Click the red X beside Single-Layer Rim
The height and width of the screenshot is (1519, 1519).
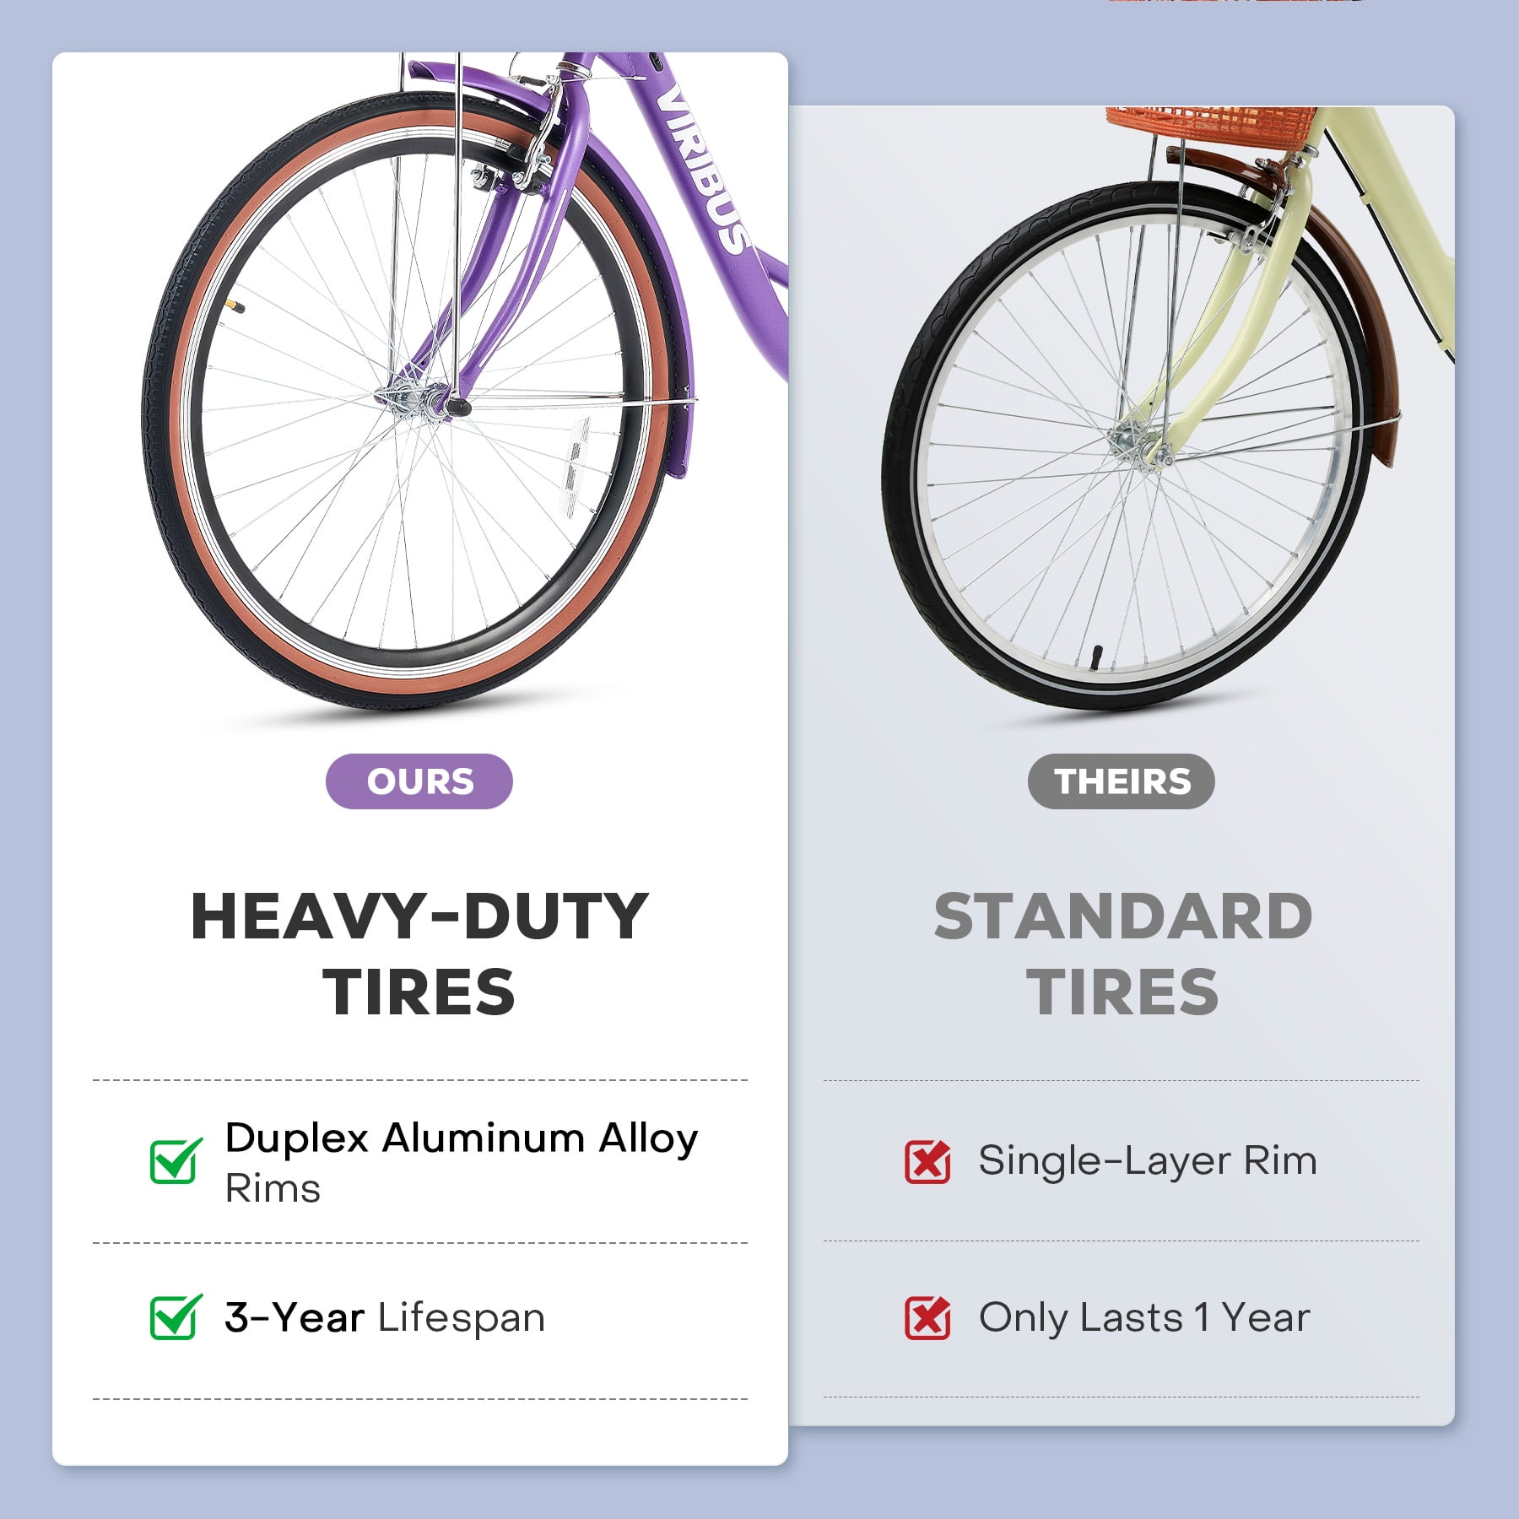tap(927, 1161)
